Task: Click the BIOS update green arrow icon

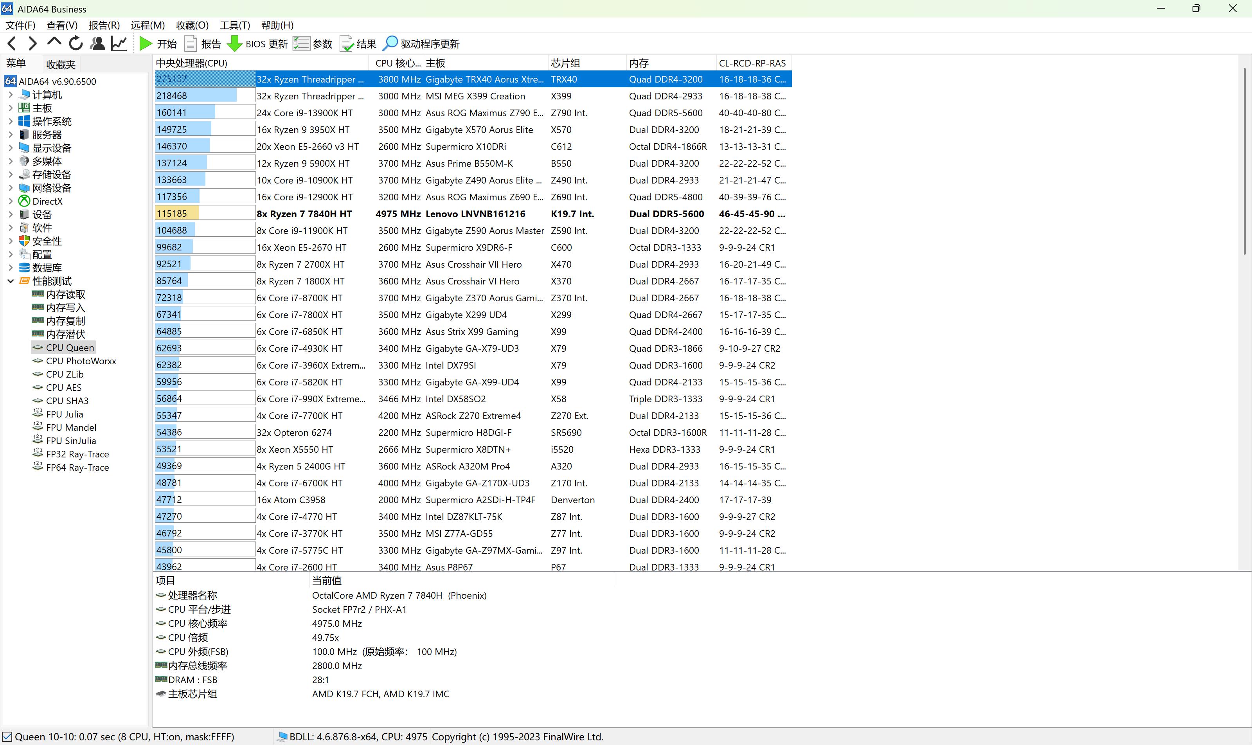Action: 234,44
